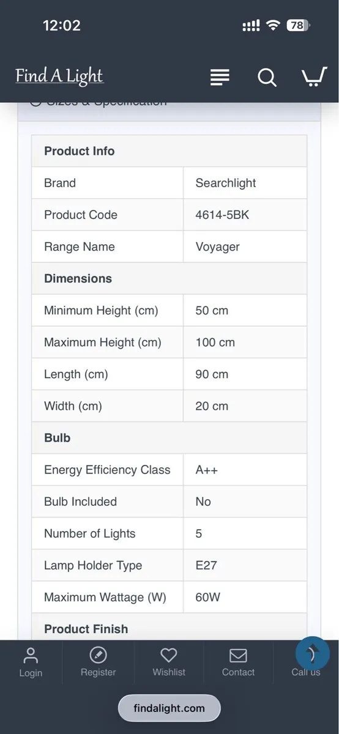The width and height of the screenshot is (339, 734).
Task: Tap the Login person icon
Action: (x=31, y=655)
